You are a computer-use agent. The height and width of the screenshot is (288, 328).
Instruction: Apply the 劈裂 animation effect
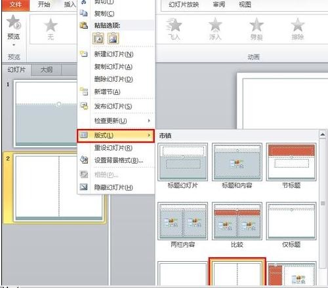[256, 28]
